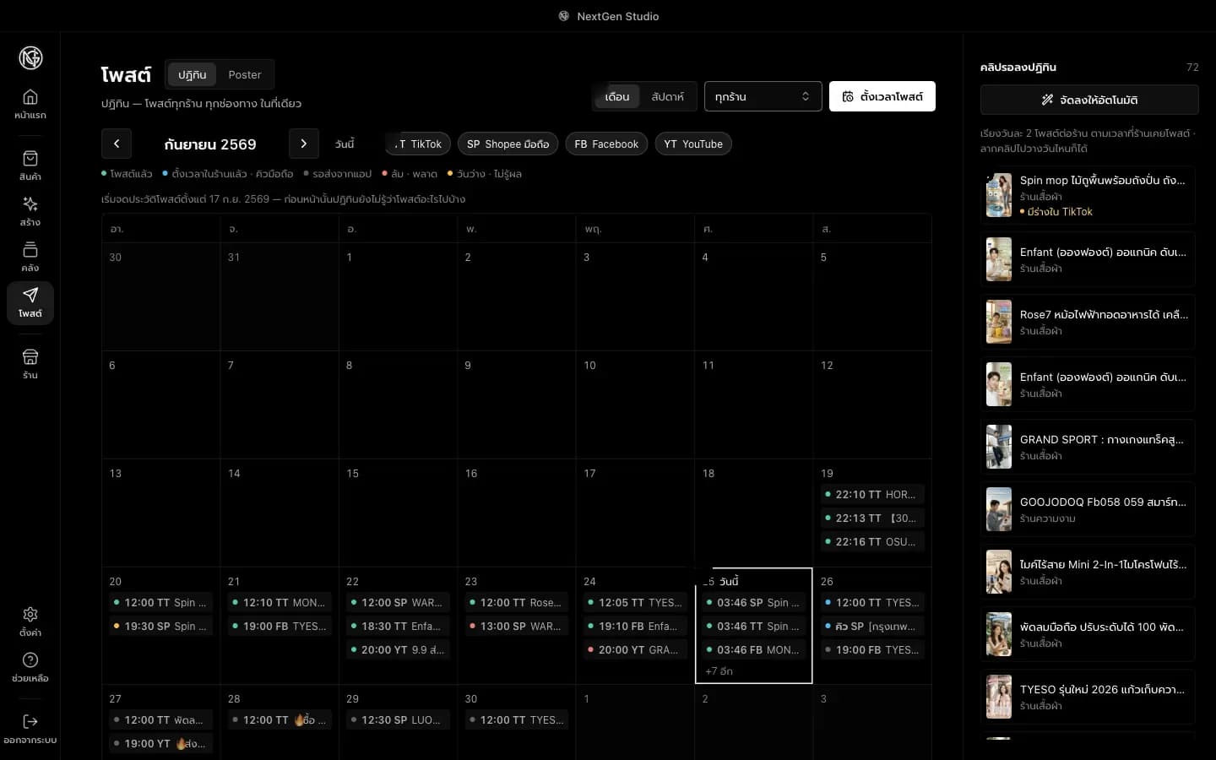Open the 12:30 SP LUO post on the 29th
Viewport: 1216px width, 760px height.
(x=398, y=720)
